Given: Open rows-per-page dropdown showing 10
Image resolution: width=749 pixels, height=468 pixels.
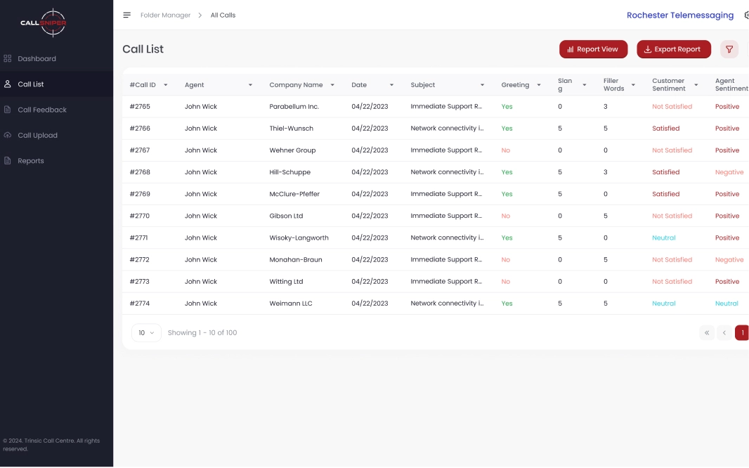Looking at the screenshot, I should (146, 333).
